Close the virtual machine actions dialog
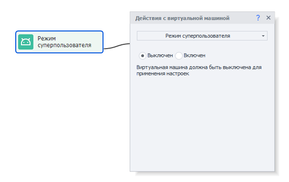The width and height of the screenshot is (289, 182). coord(268,18)
